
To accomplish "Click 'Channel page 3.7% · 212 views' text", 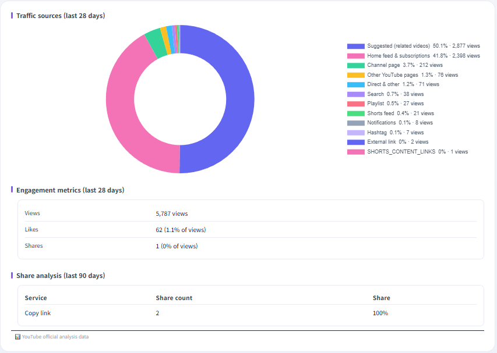I will 405,65.
